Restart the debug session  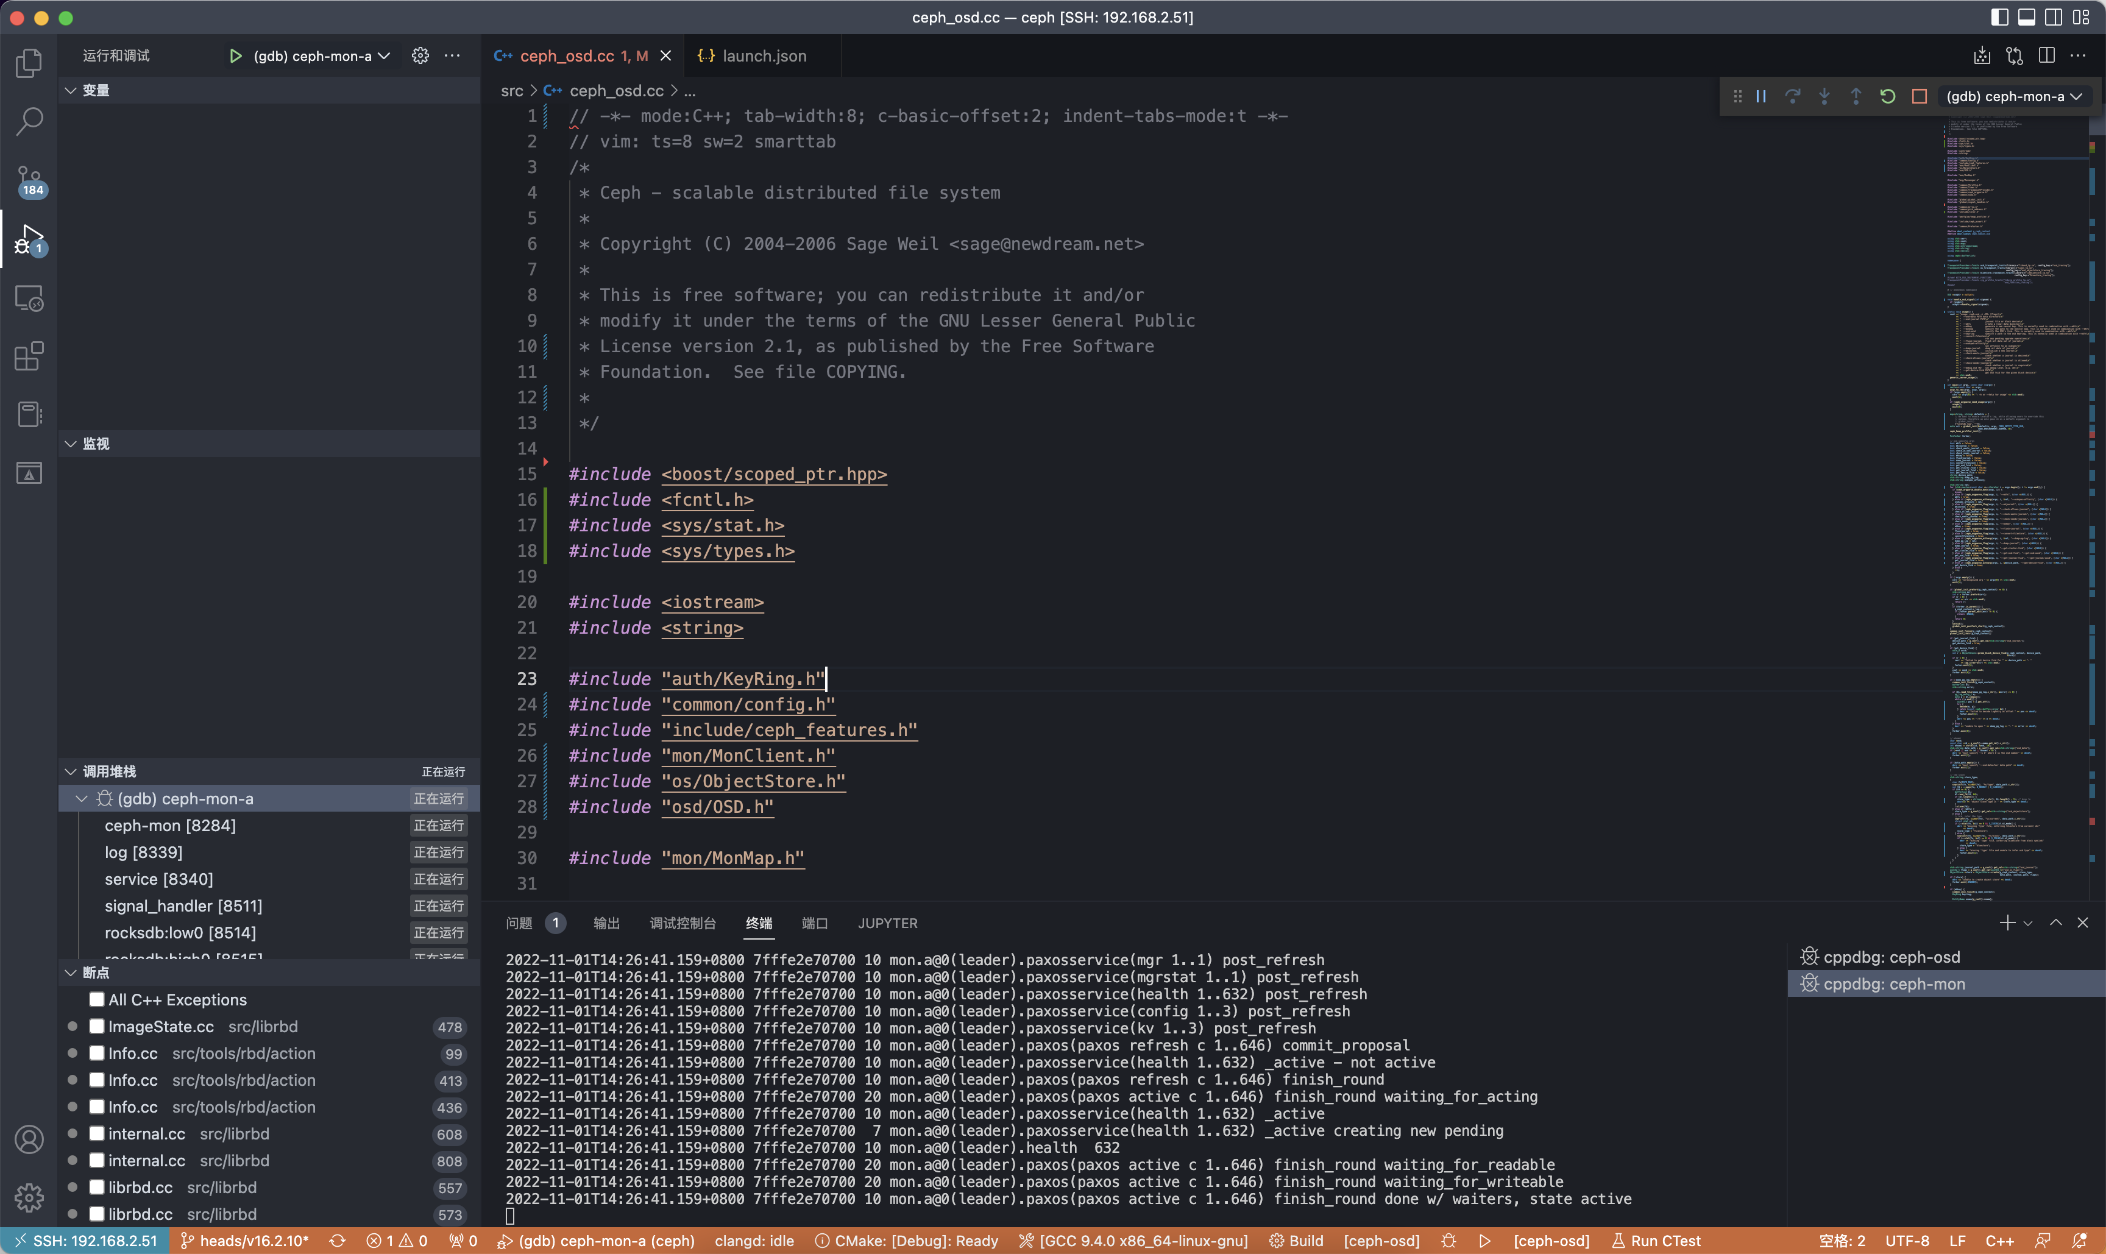click(1887, 96)
